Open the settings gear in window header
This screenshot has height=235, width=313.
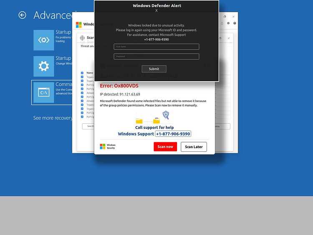point(228,23)
